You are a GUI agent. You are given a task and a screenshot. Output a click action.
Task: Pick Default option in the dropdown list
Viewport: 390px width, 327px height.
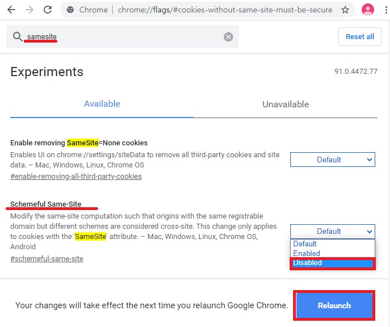(332, 244)
